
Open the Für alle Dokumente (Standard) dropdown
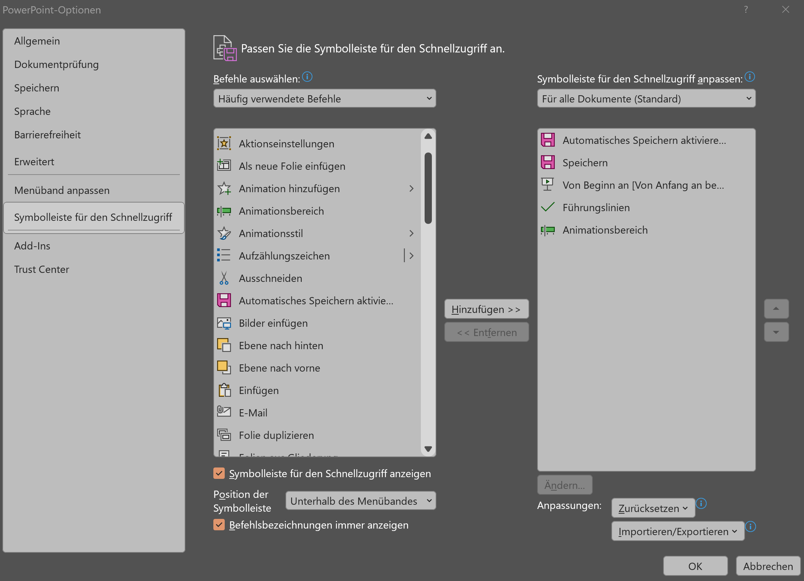[x=646, y=98]
